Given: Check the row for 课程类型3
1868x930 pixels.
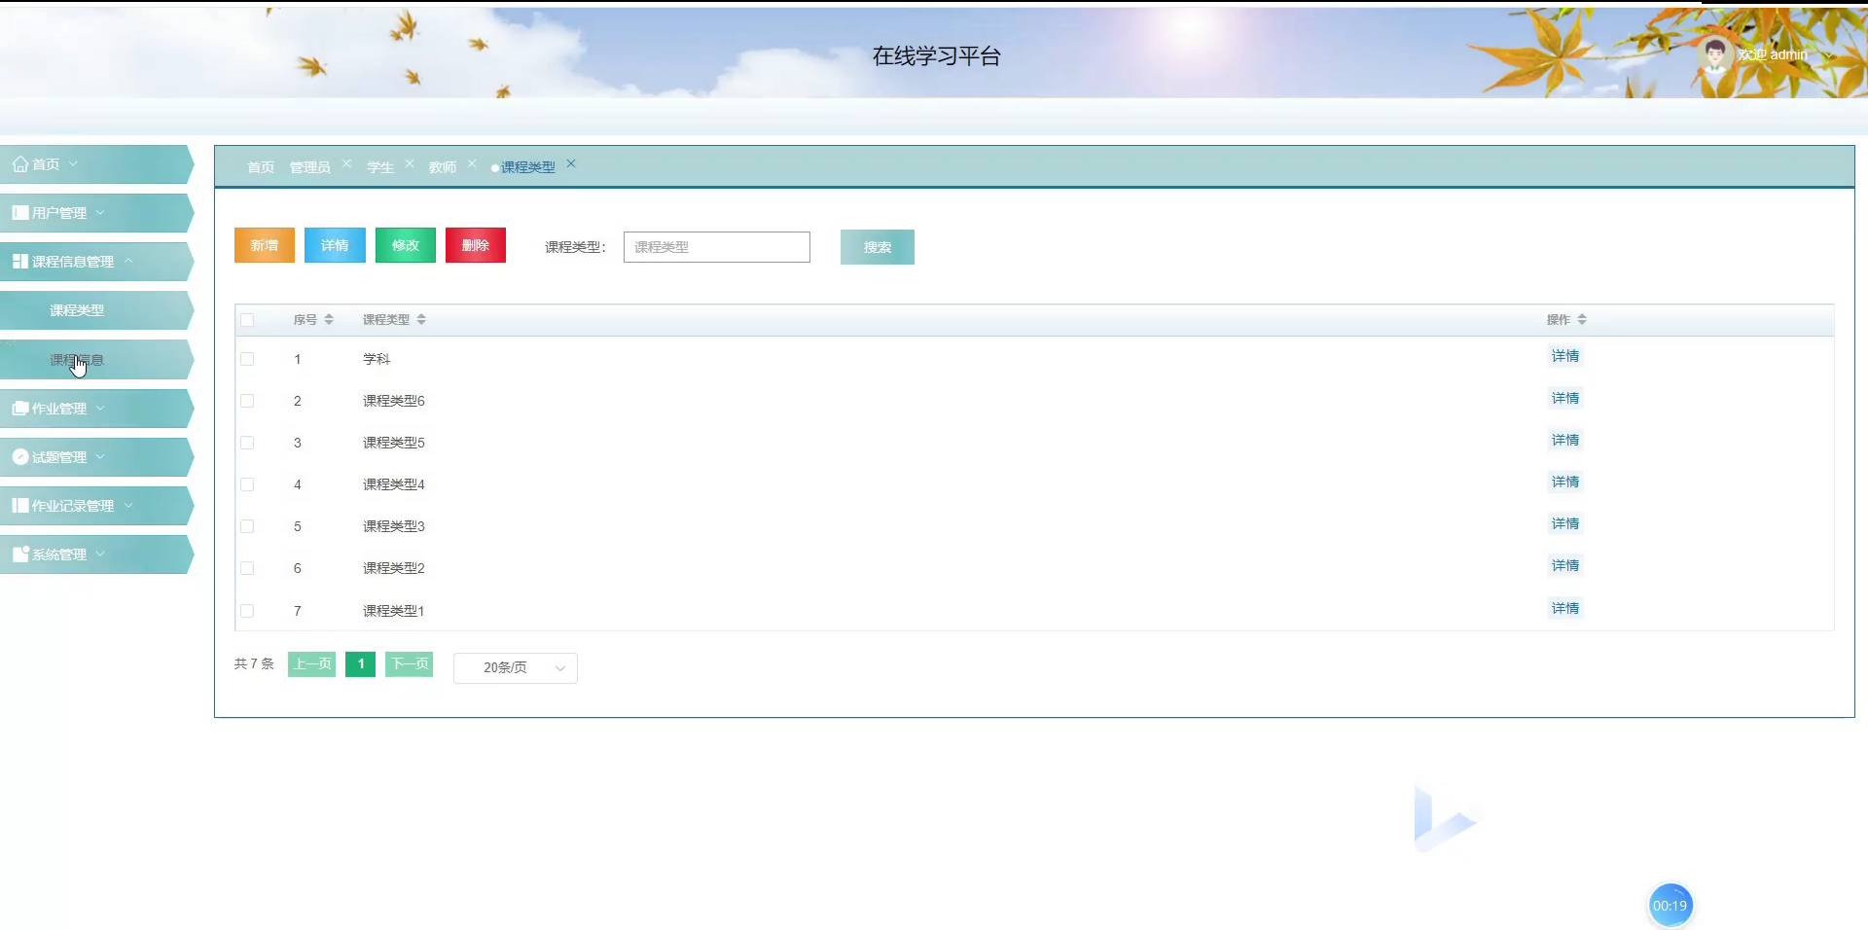Looking at the screenshot, I should [247, 526].
